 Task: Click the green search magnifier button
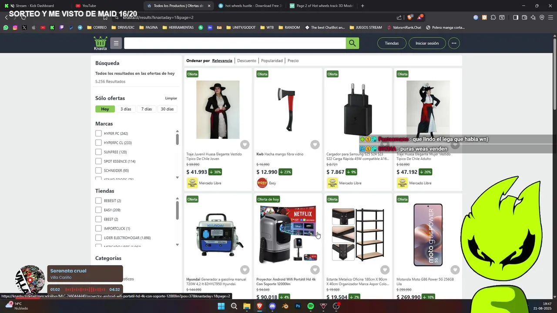coord(352,43)
